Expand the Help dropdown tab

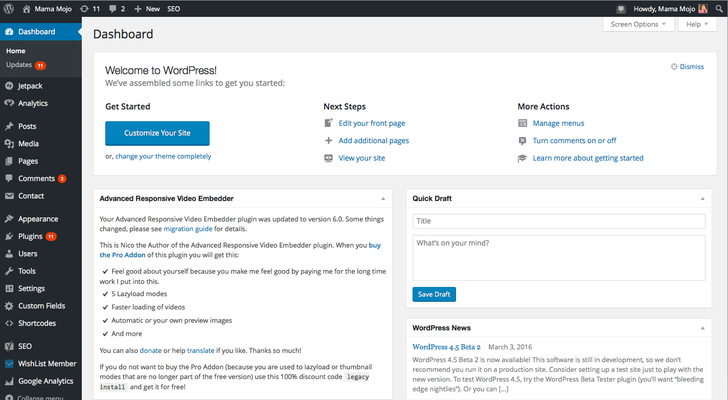click(697, 24)
